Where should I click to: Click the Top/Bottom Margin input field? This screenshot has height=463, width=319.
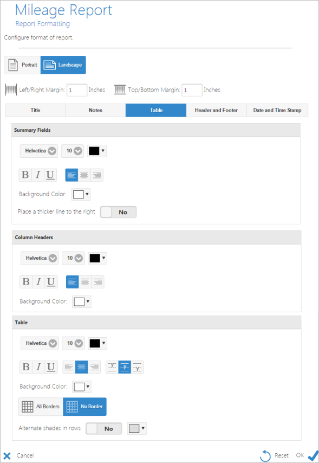tap(192, 90)
